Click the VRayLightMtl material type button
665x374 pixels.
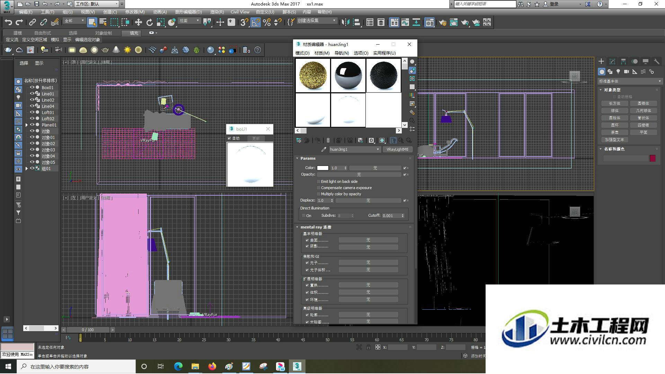coord(397,149)
